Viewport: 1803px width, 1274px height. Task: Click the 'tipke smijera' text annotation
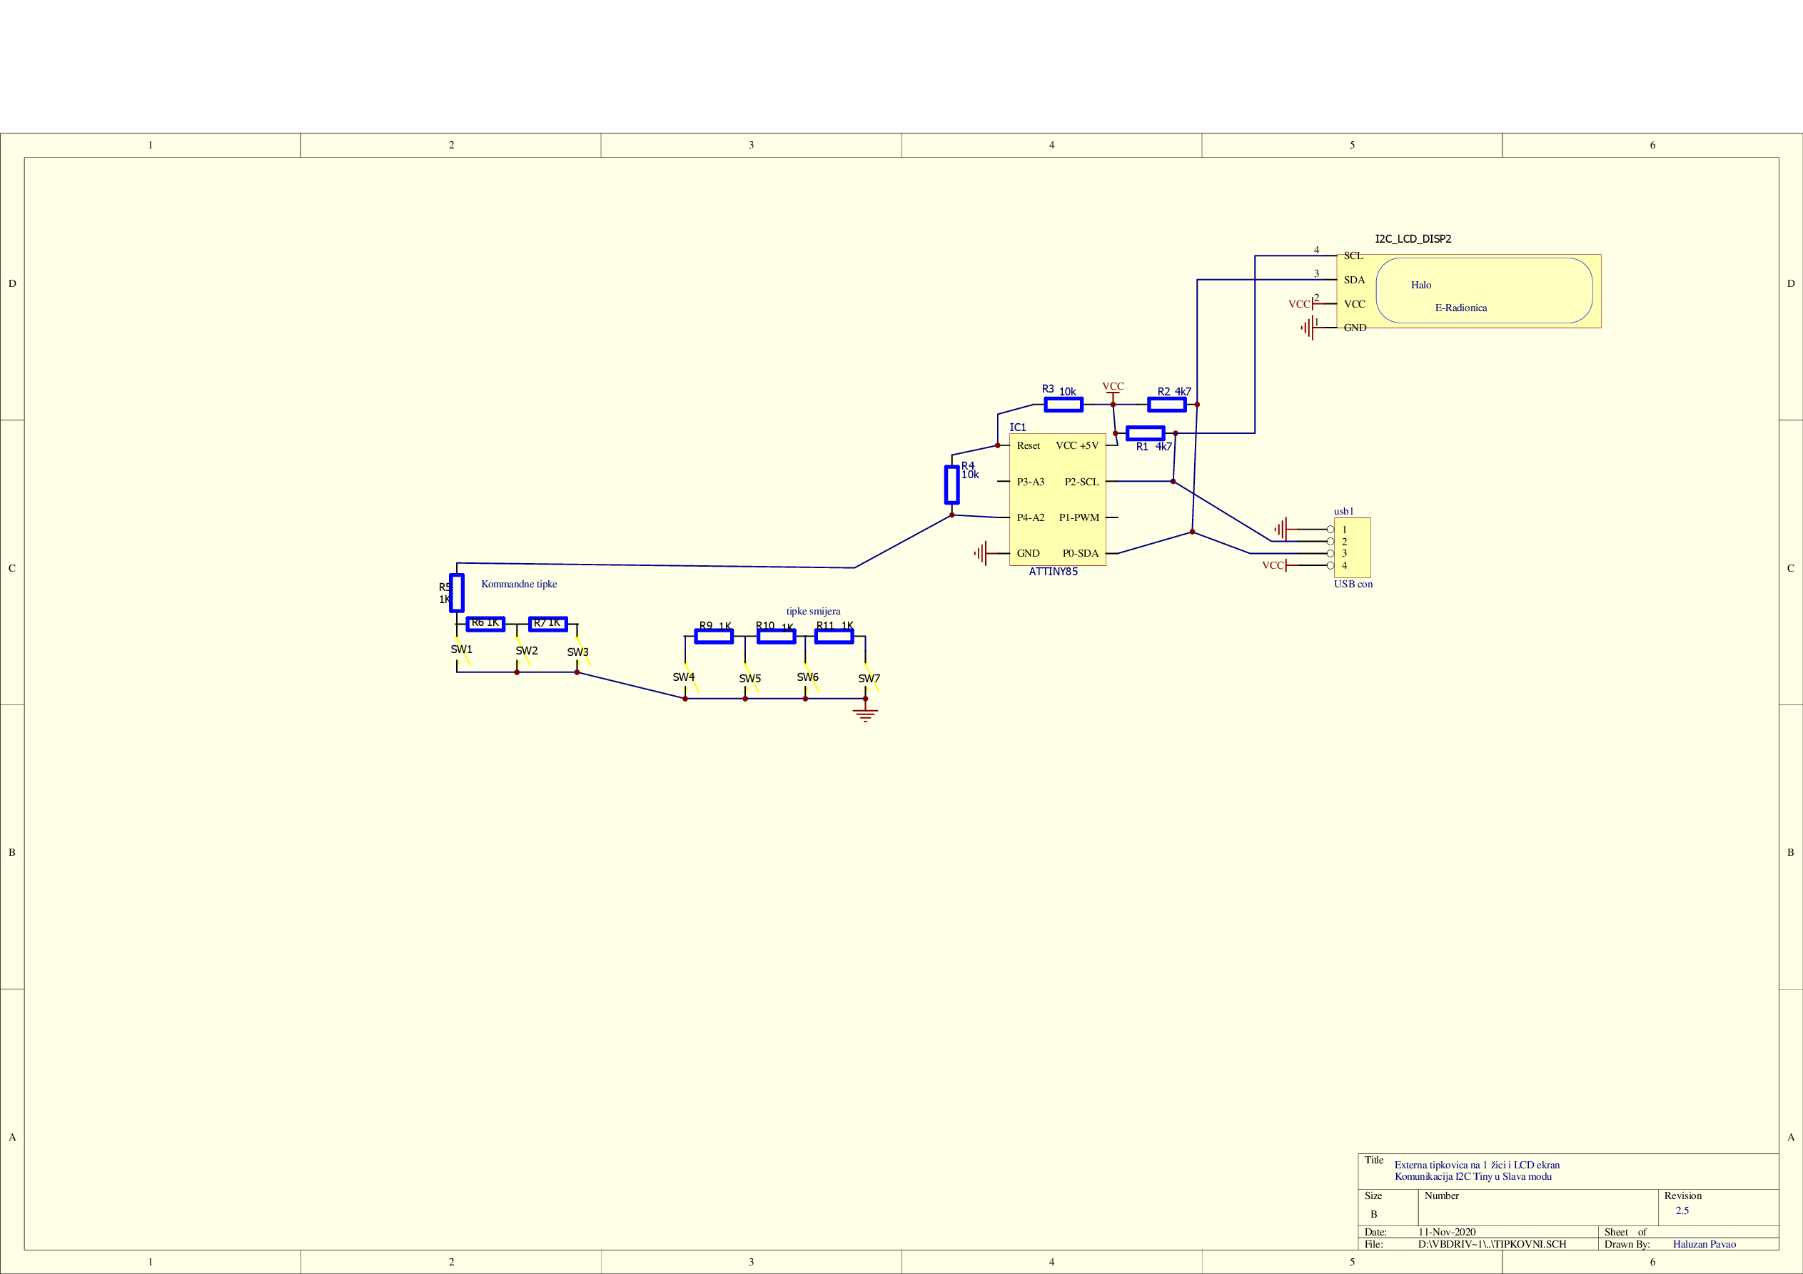tap(813, 611)
